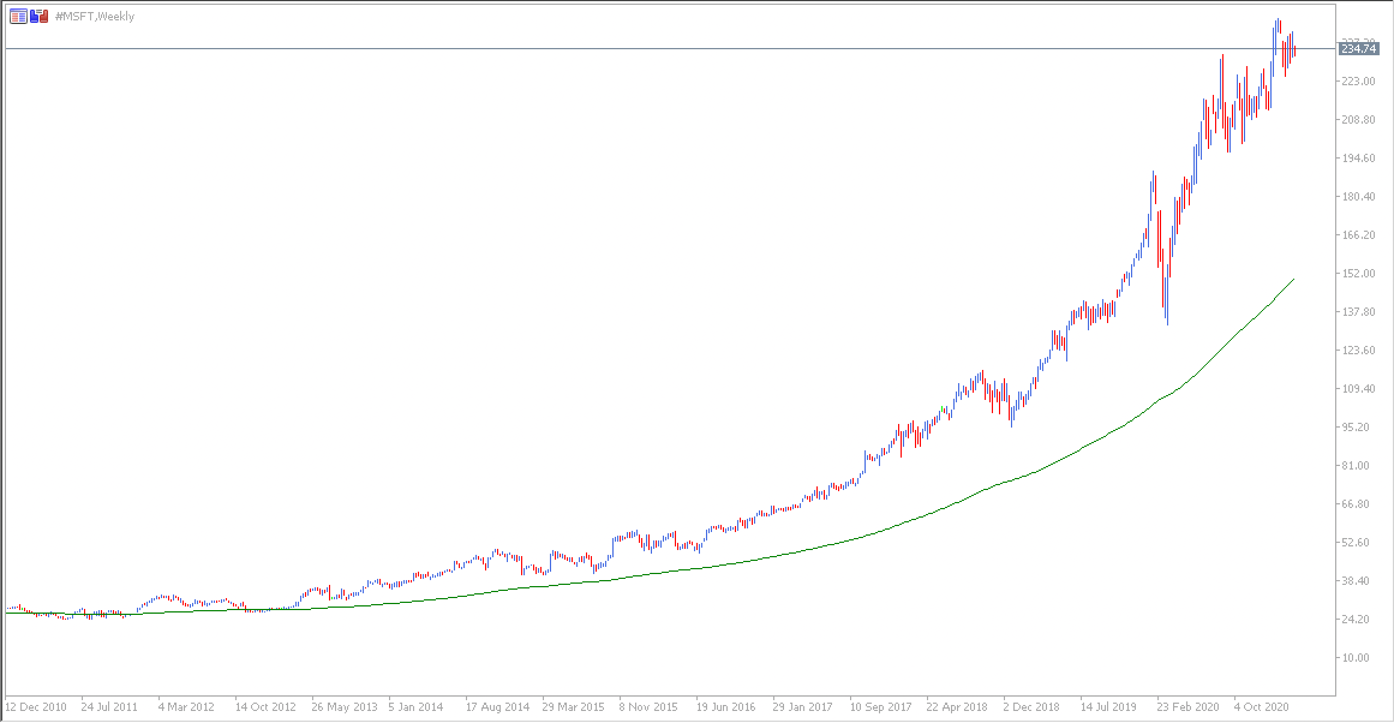Click the 223.00 price scale label
This screenshot has height=723, width=1394.
pyautogui.click(x=1358, y=81)
